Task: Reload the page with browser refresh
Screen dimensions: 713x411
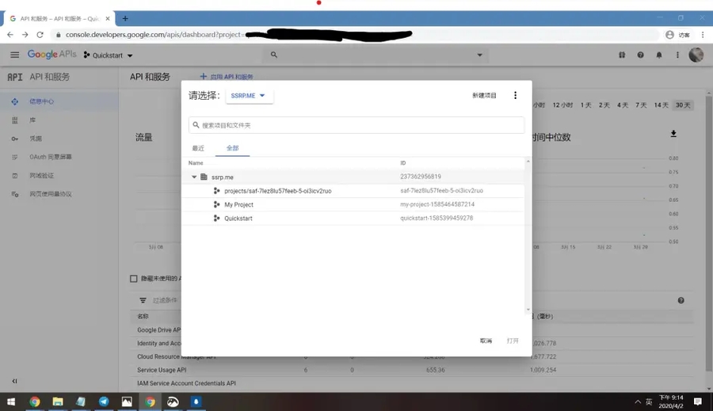Action: [x=40, y=35]
